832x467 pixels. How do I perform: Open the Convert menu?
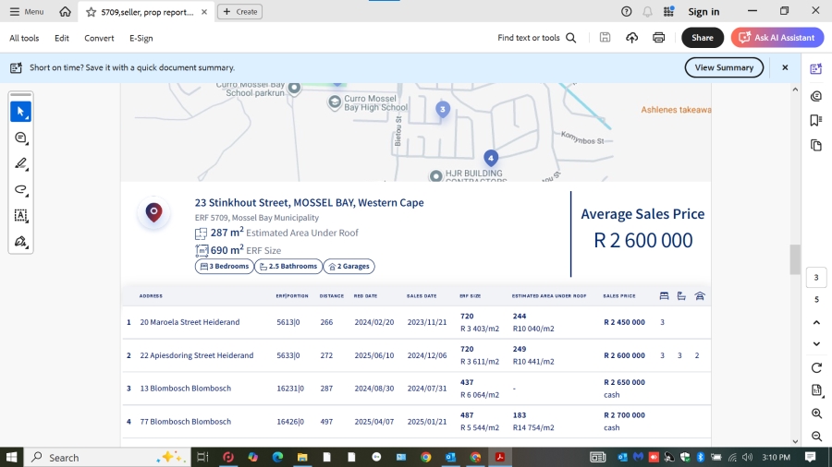tap(99, 38)
